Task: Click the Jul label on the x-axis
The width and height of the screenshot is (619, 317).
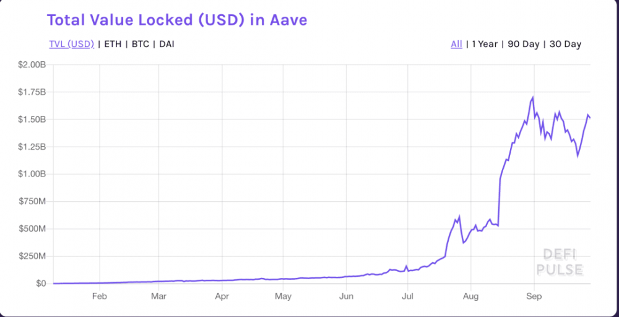Action: point(407,297)
